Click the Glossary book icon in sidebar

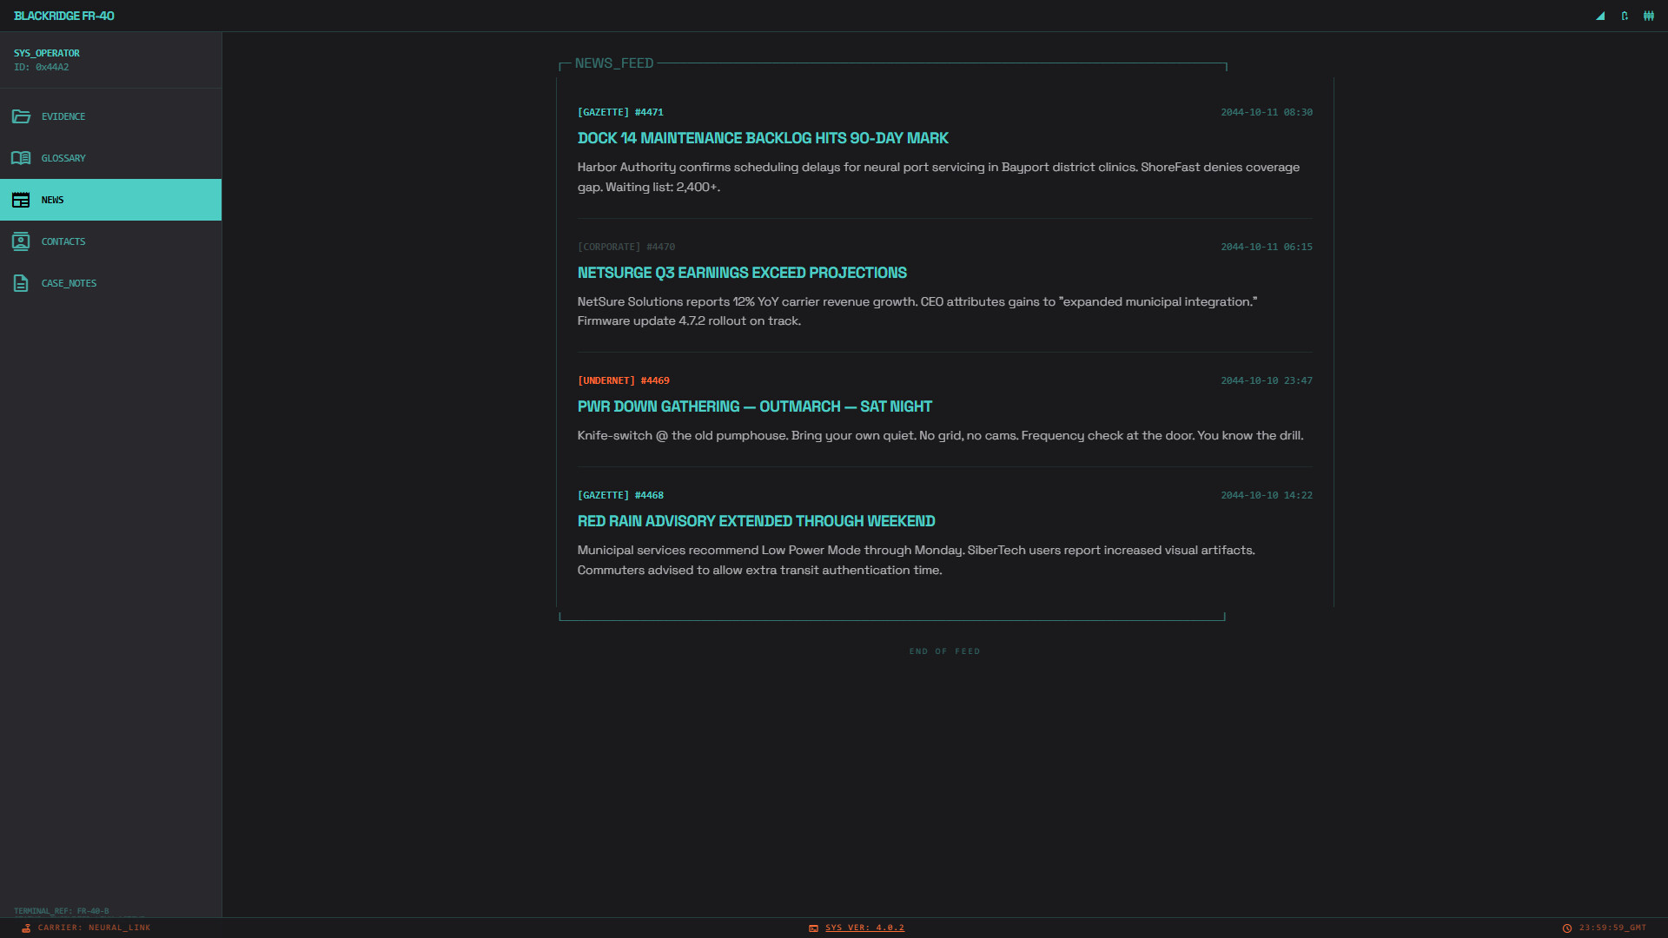(20, 157)
